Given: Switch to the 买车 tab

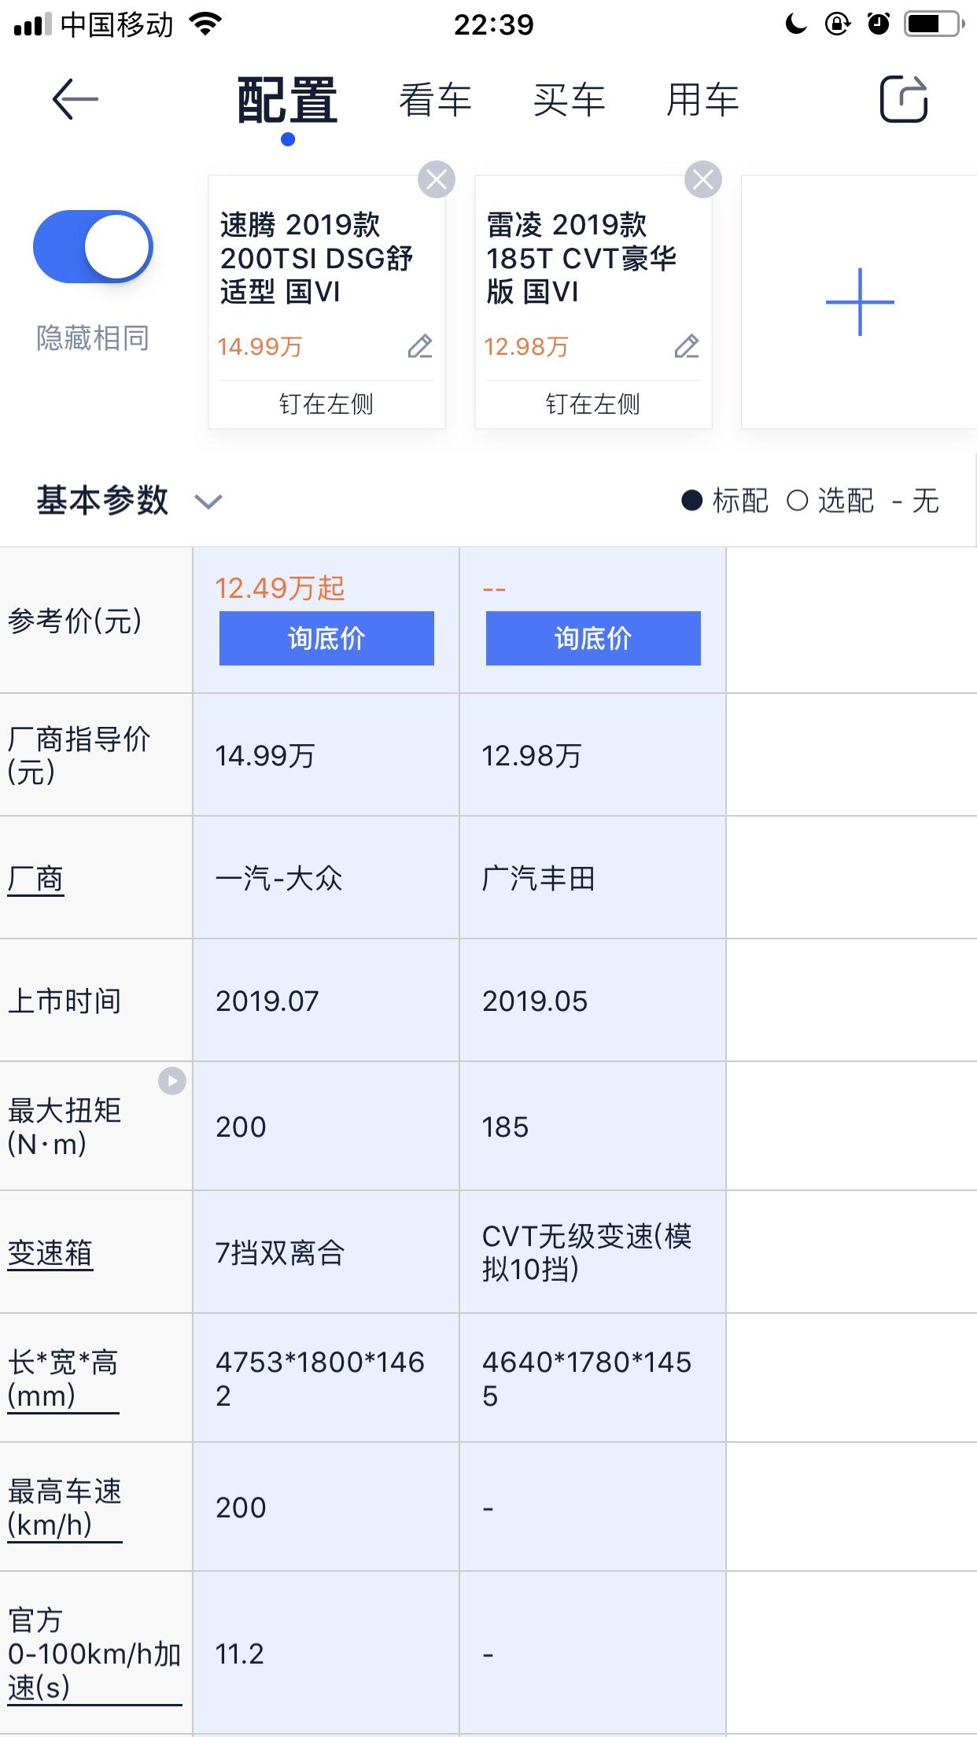Looking at the screenshot, I should (x=569, y=101).
